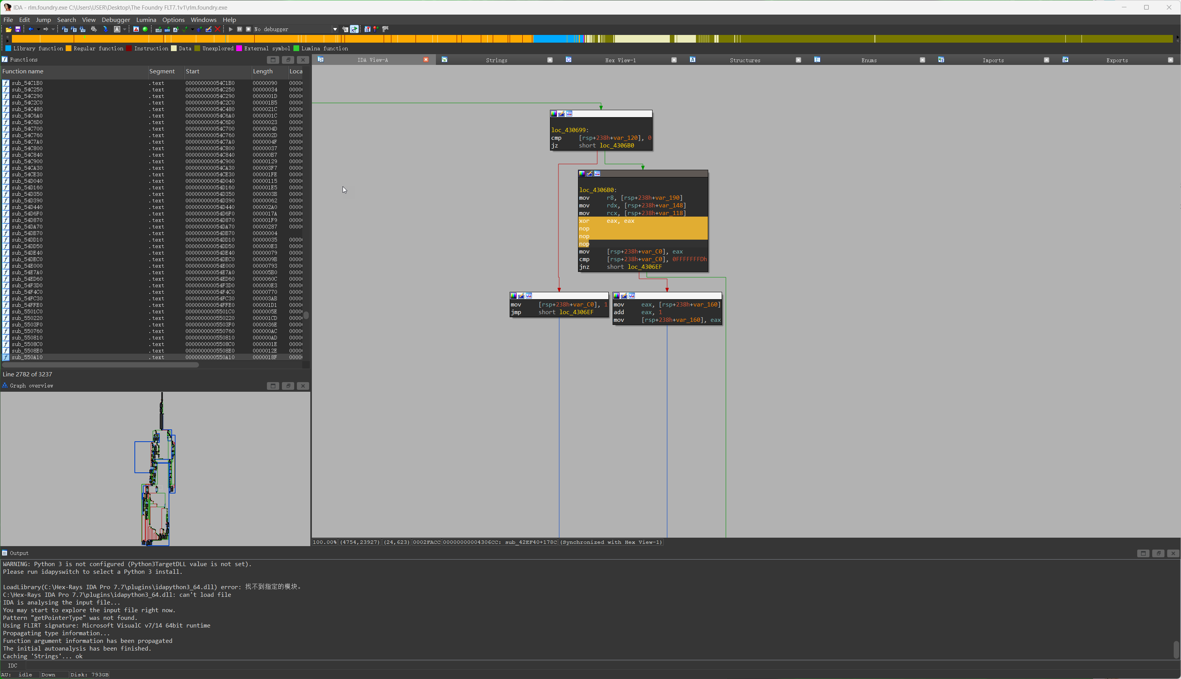Click the Library function color swatch

point(8,48)
